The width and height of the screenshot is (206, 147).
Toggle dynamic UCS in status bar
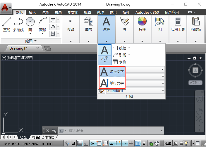click(118, 143)
